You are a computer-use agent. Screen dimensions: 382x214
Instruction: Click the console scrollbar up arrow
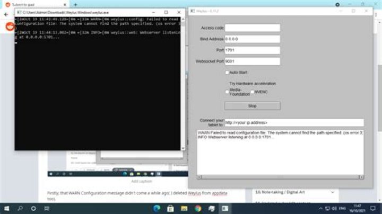[x=183, y=19]
